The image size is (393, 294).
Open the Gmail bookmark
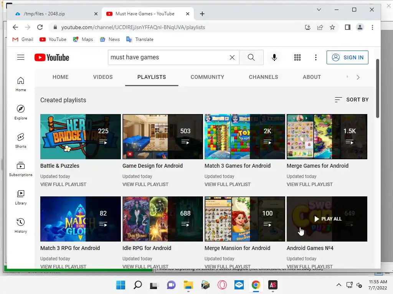coord(23,39)
